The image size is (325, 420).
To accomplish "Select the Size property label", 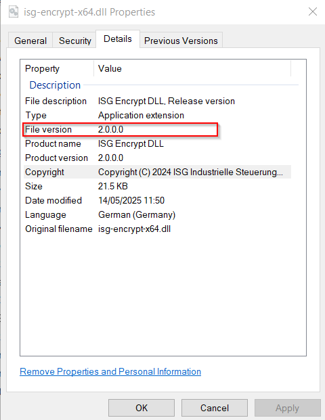I will 34,186.
